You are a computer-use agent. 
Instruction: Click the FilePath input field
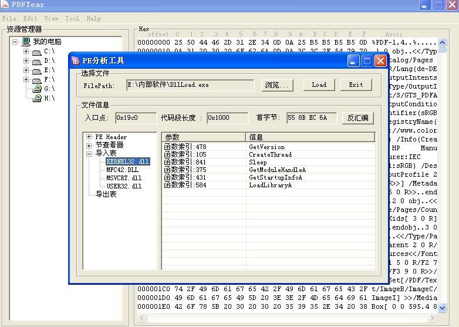click(190, 85)
